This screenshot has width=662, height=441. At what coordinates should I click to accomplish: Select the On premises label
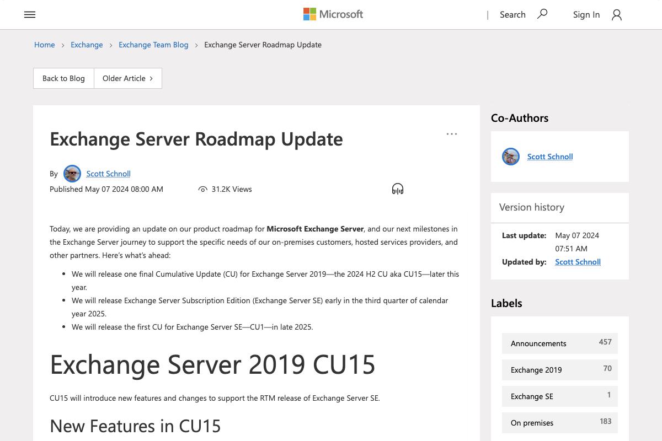coord(560,423)
